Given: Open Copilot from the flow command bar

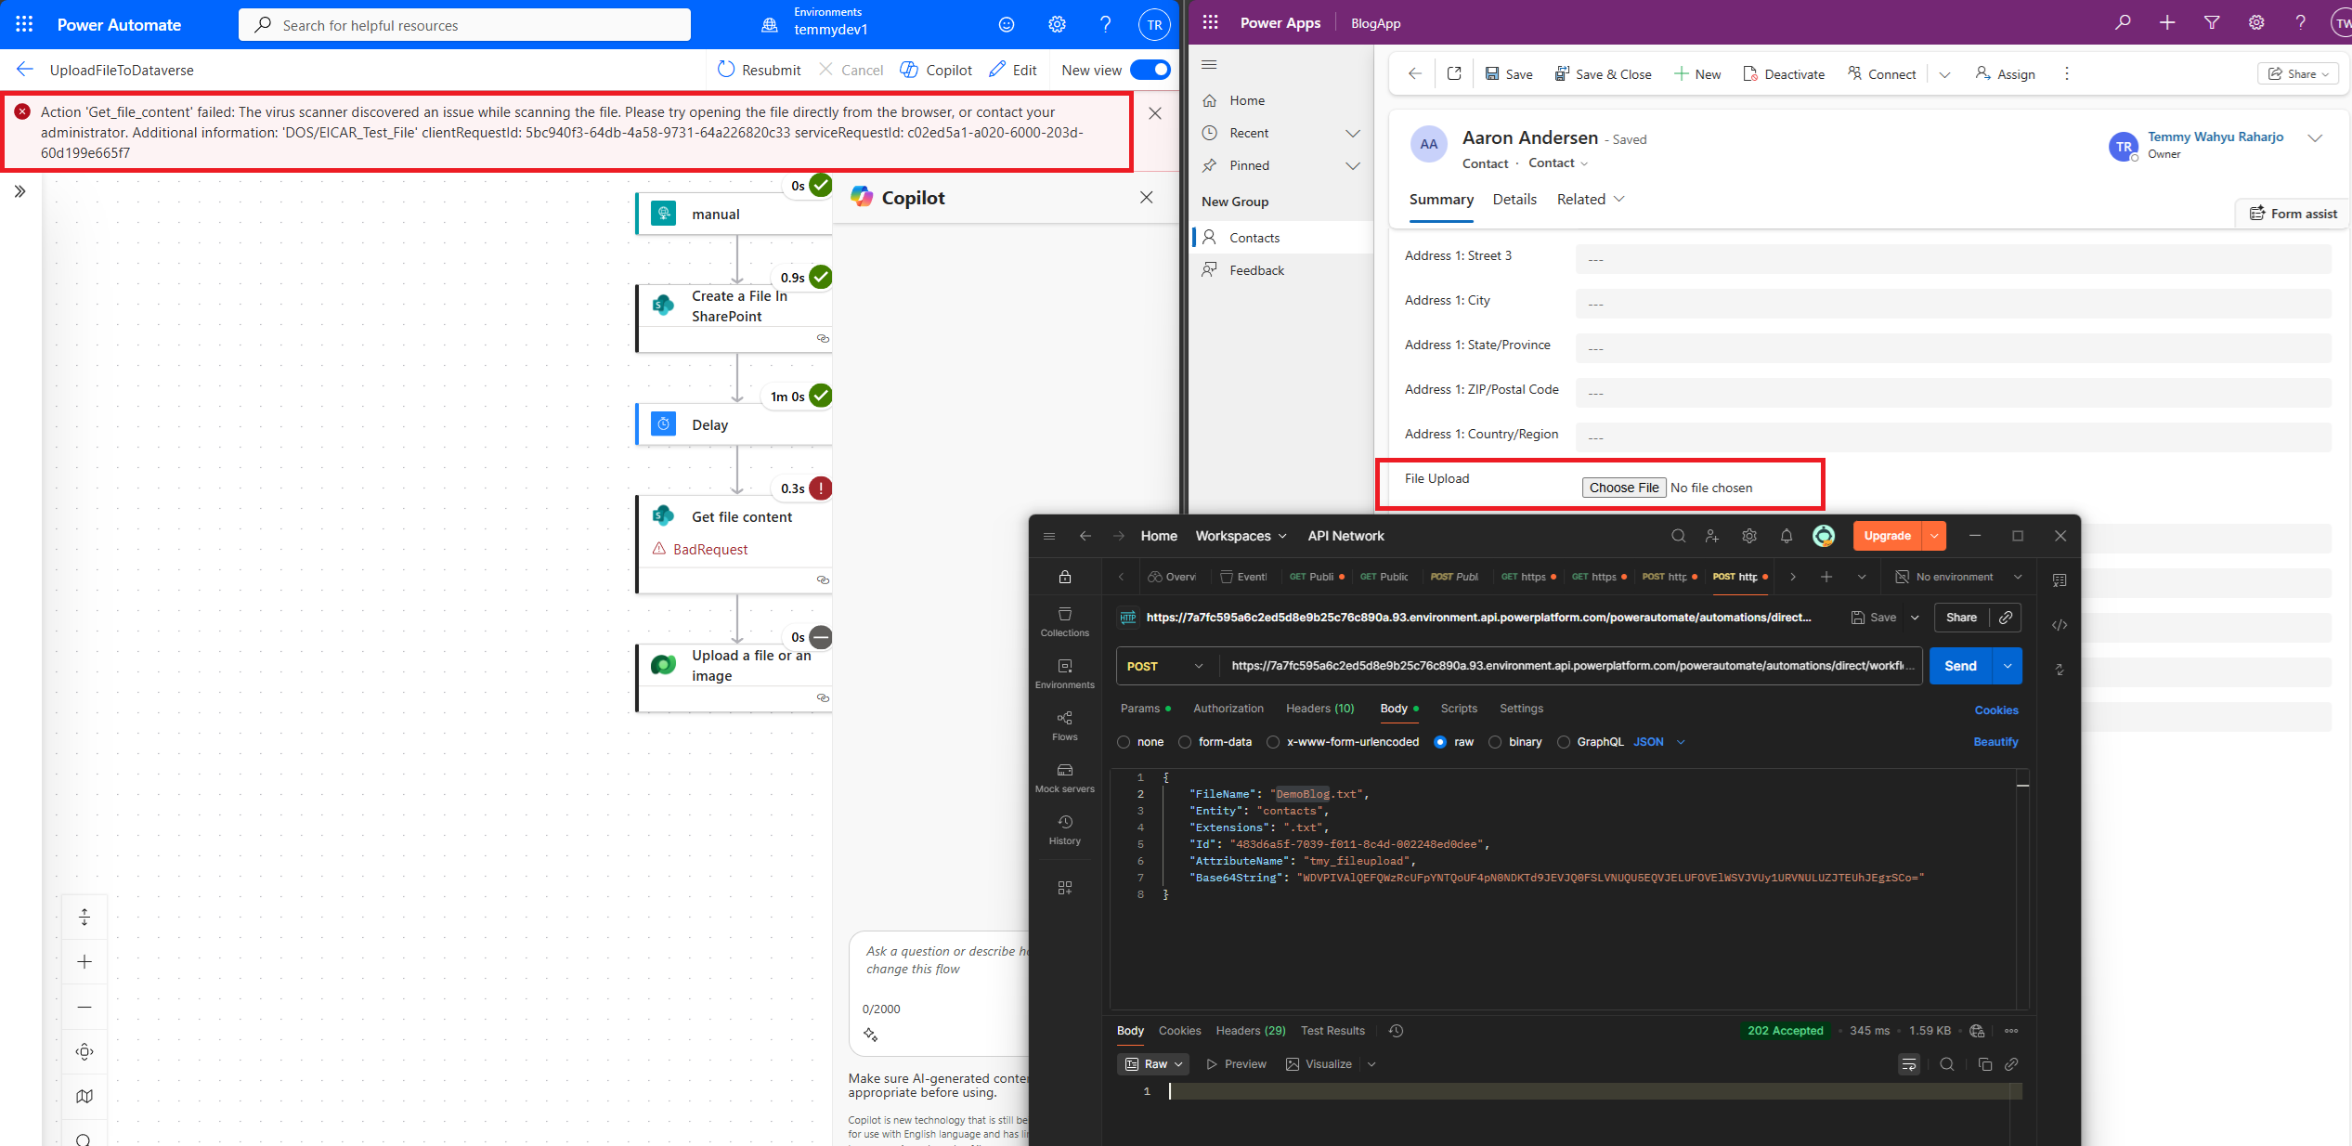Looking at the screenshot, I should click(936, 70).
